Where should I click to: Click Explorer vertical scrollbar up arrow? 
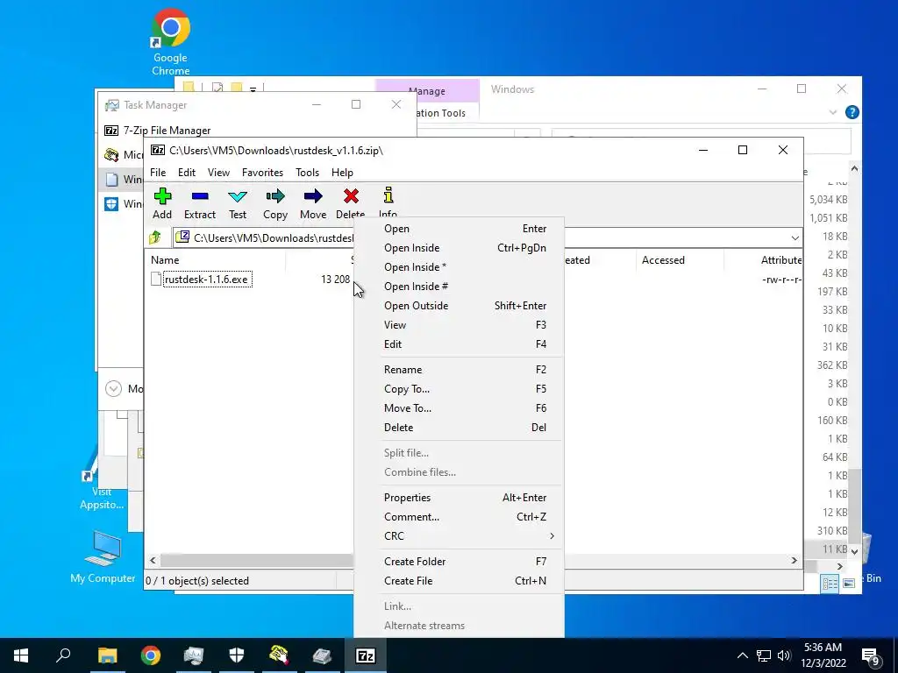[854, 169]
